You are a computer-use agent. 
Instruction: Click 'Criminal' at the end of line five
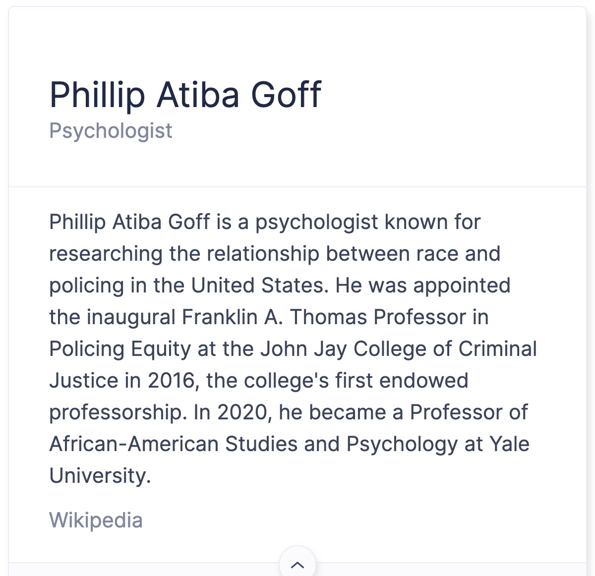(x=497, y=349)
